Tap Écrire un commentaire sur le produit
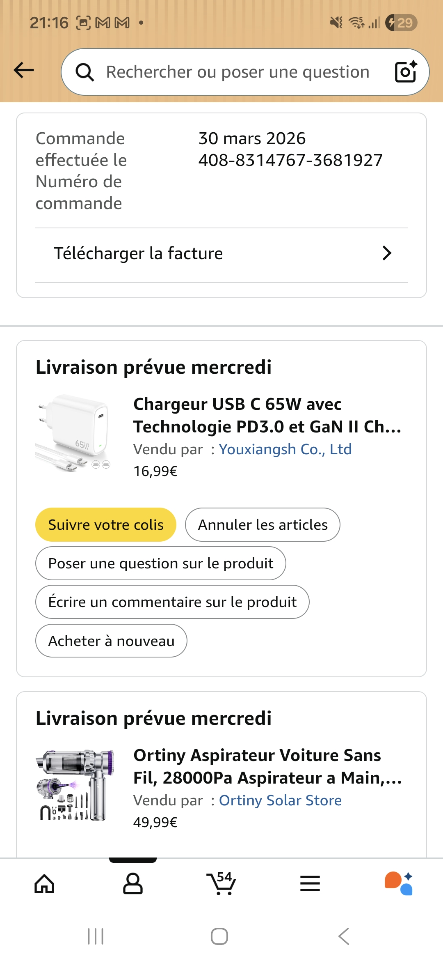 point(172,602)
